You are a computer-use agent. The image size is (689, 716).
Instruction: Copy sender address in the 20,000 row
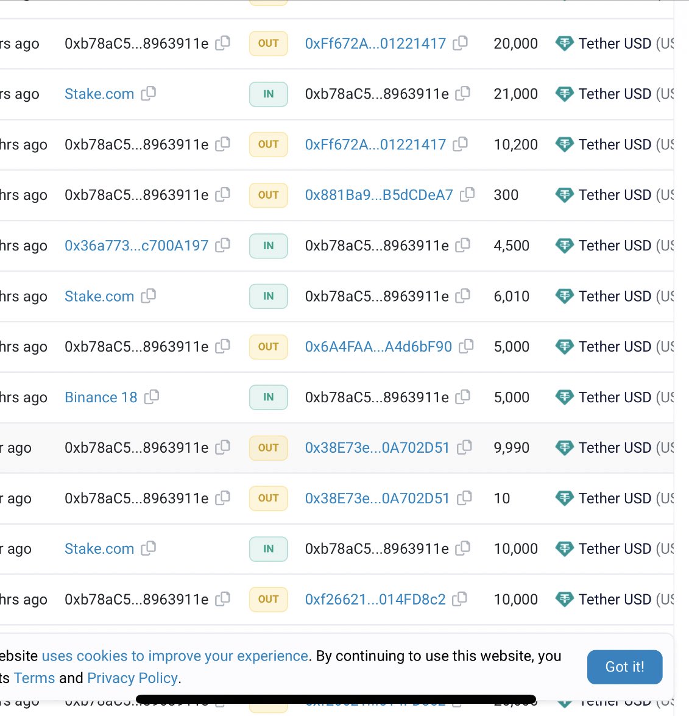222,43
